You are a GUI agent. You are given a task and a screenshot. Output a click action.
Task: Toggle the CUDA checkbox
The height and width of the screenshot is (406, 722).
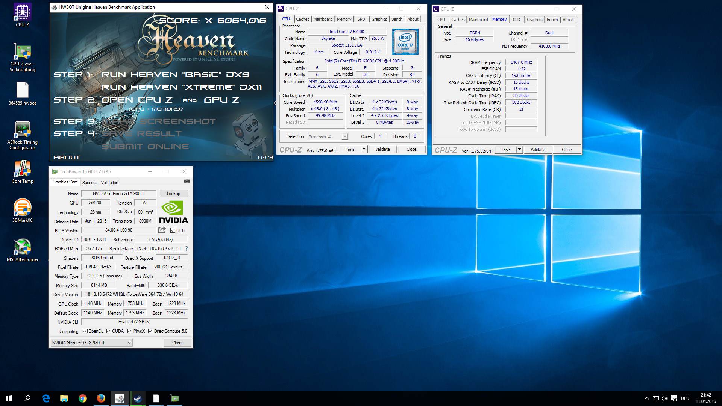pyautogui.click(x=109, y=331)
